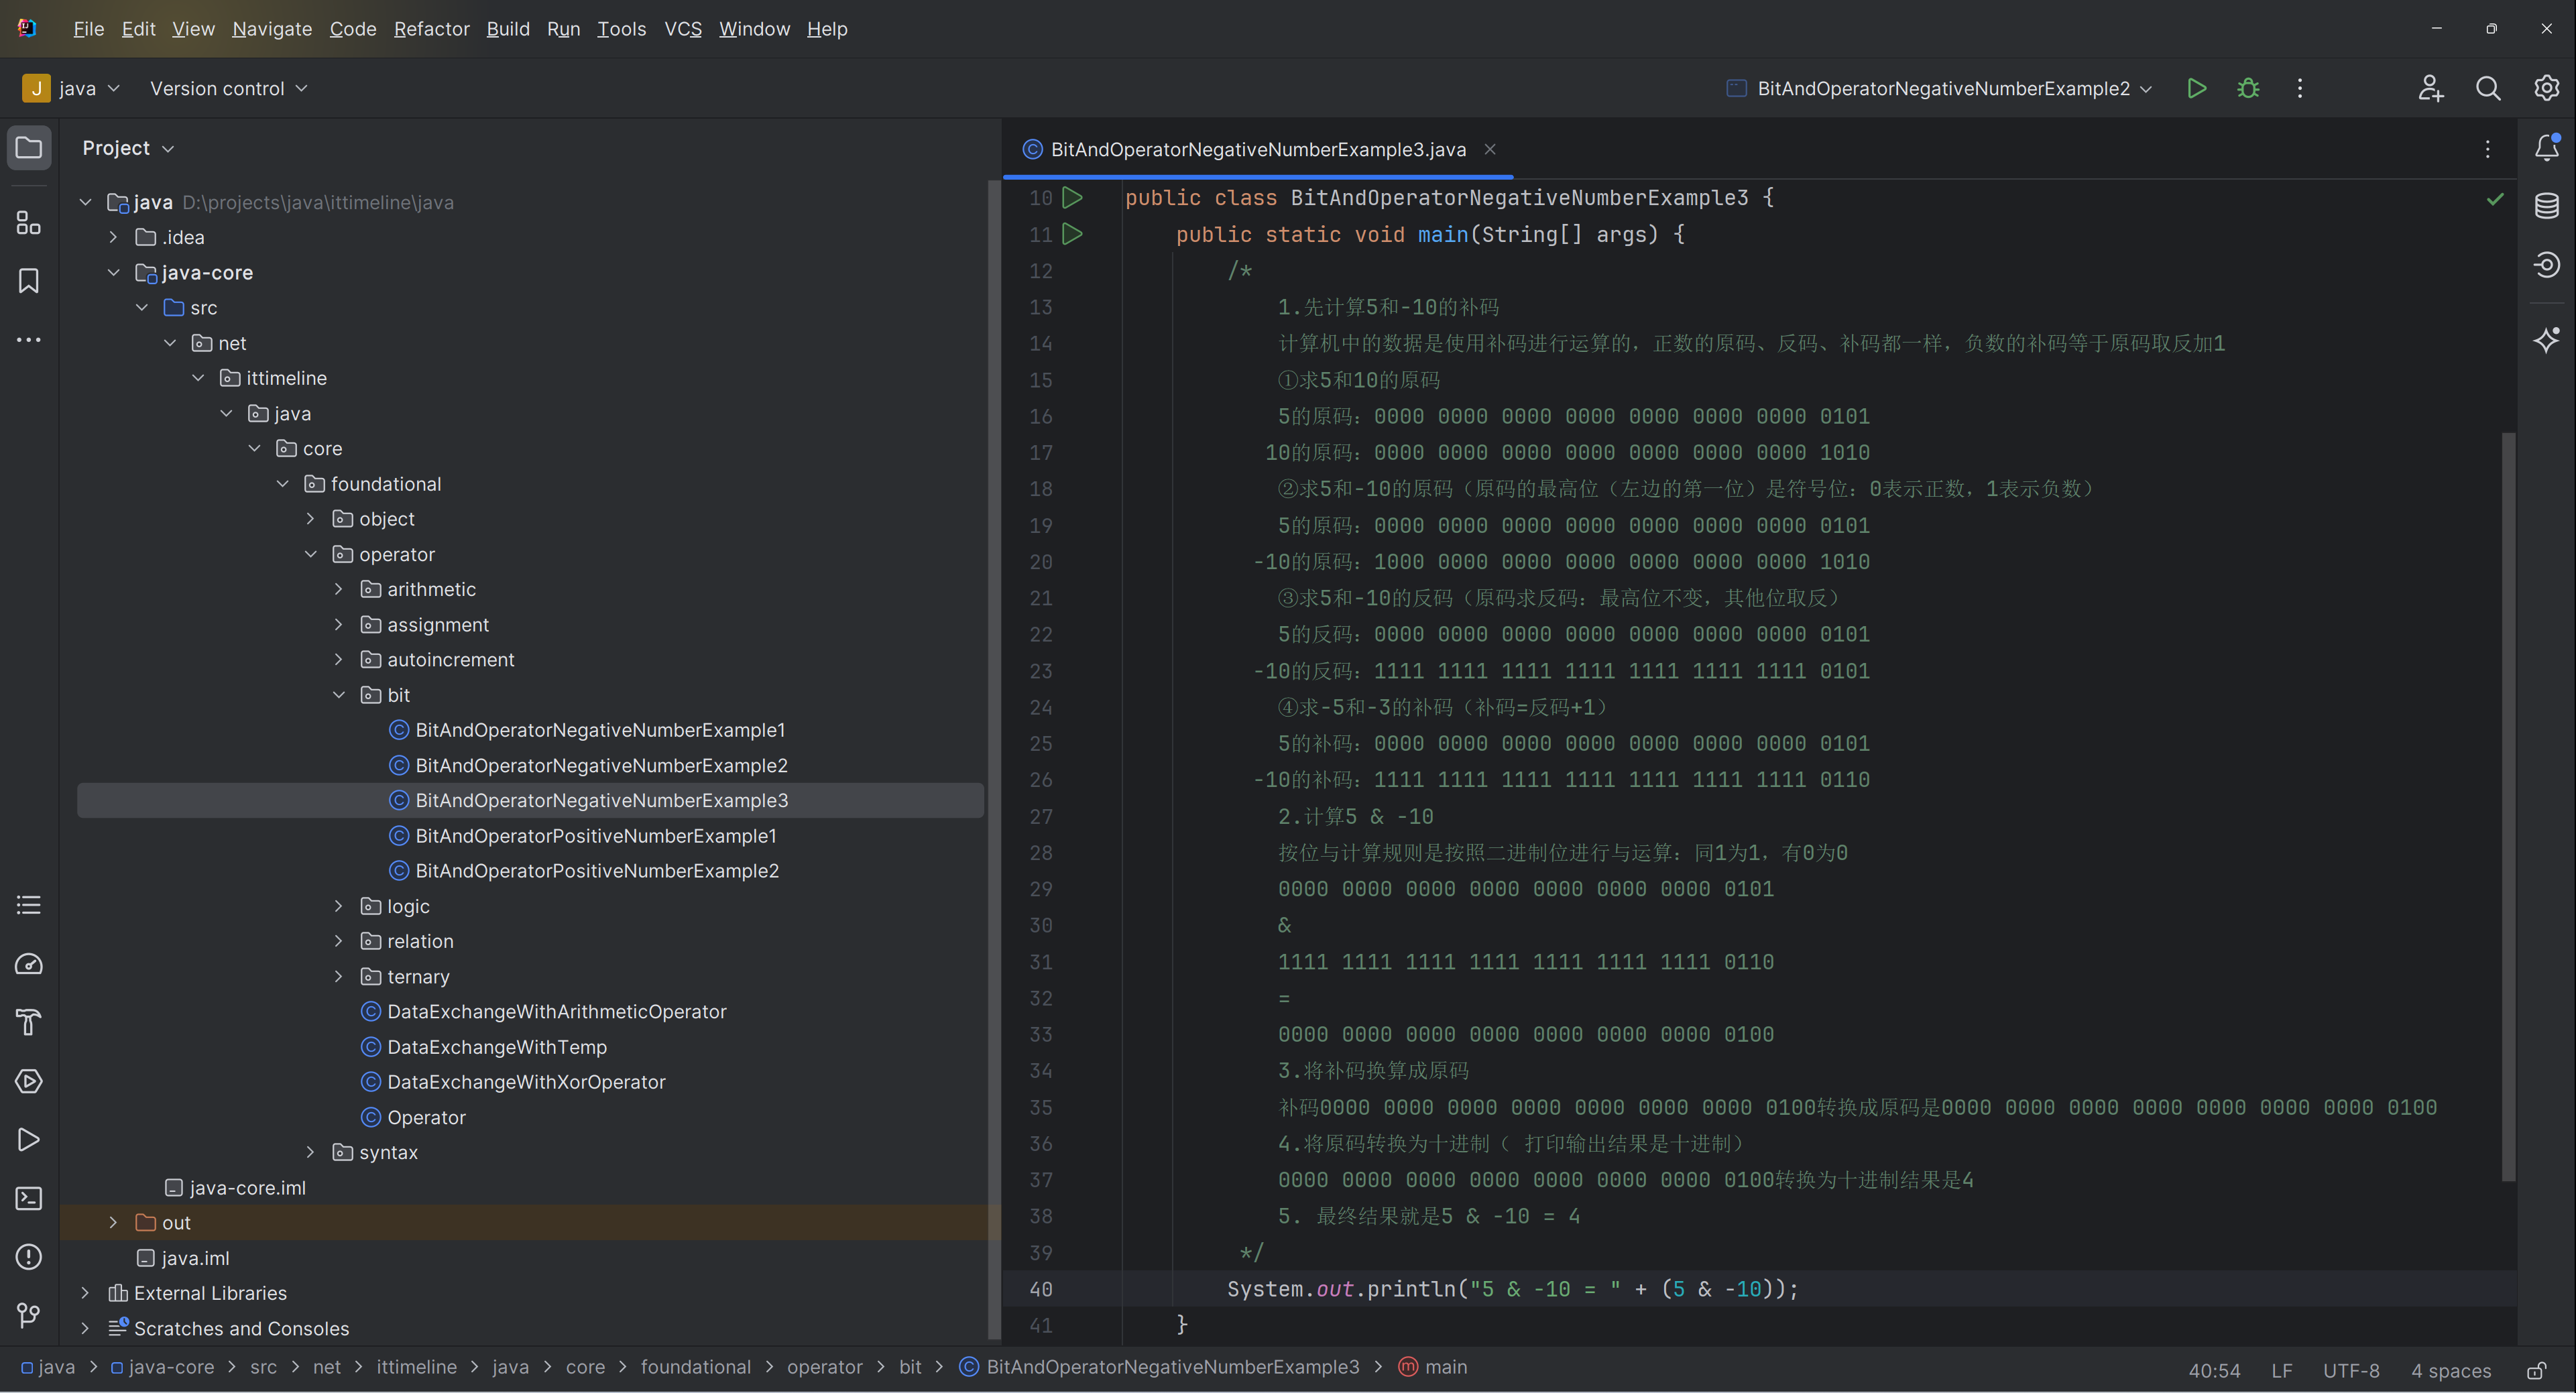Open the Project tool window icon

[x=29, y=148]
